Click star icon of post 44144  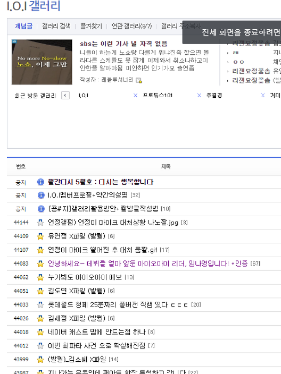(40, 223)
